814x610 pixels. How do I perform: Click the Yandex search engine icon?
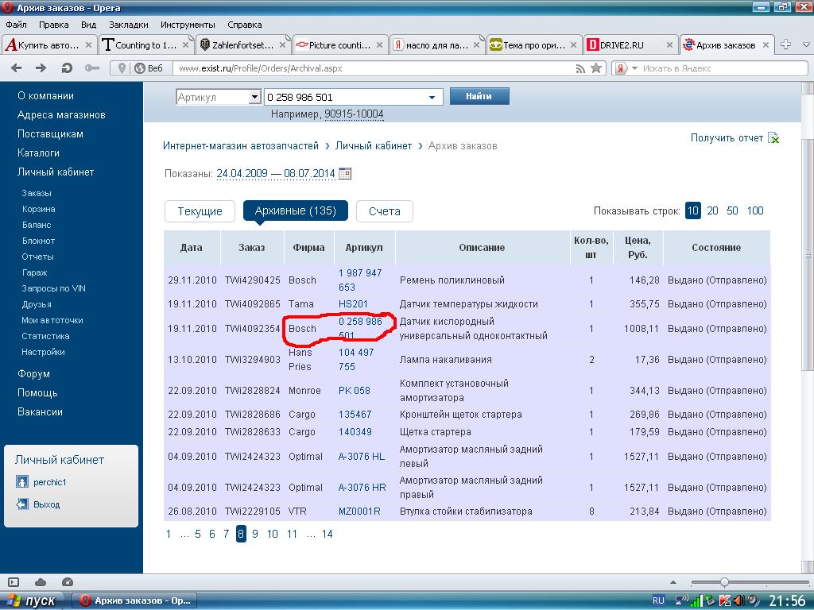621,68
